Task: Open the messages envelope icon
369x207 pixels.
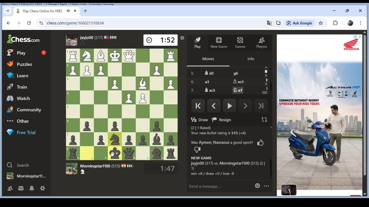Action: (x=21, y=188)
